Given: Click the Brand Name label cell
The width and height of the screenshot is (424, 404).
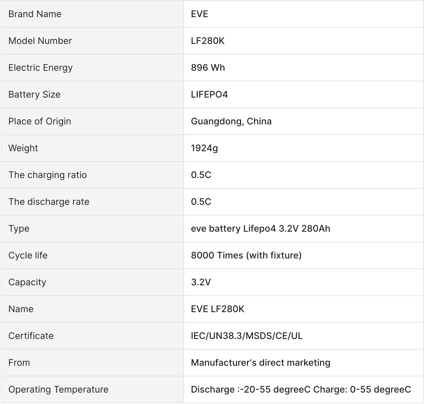Looking at the screenshot, I should click(x=92, y=14).
